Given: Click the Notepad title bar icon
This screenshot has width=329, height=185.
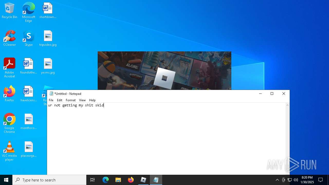Looking at the screenshot, I should pos(51,94).
